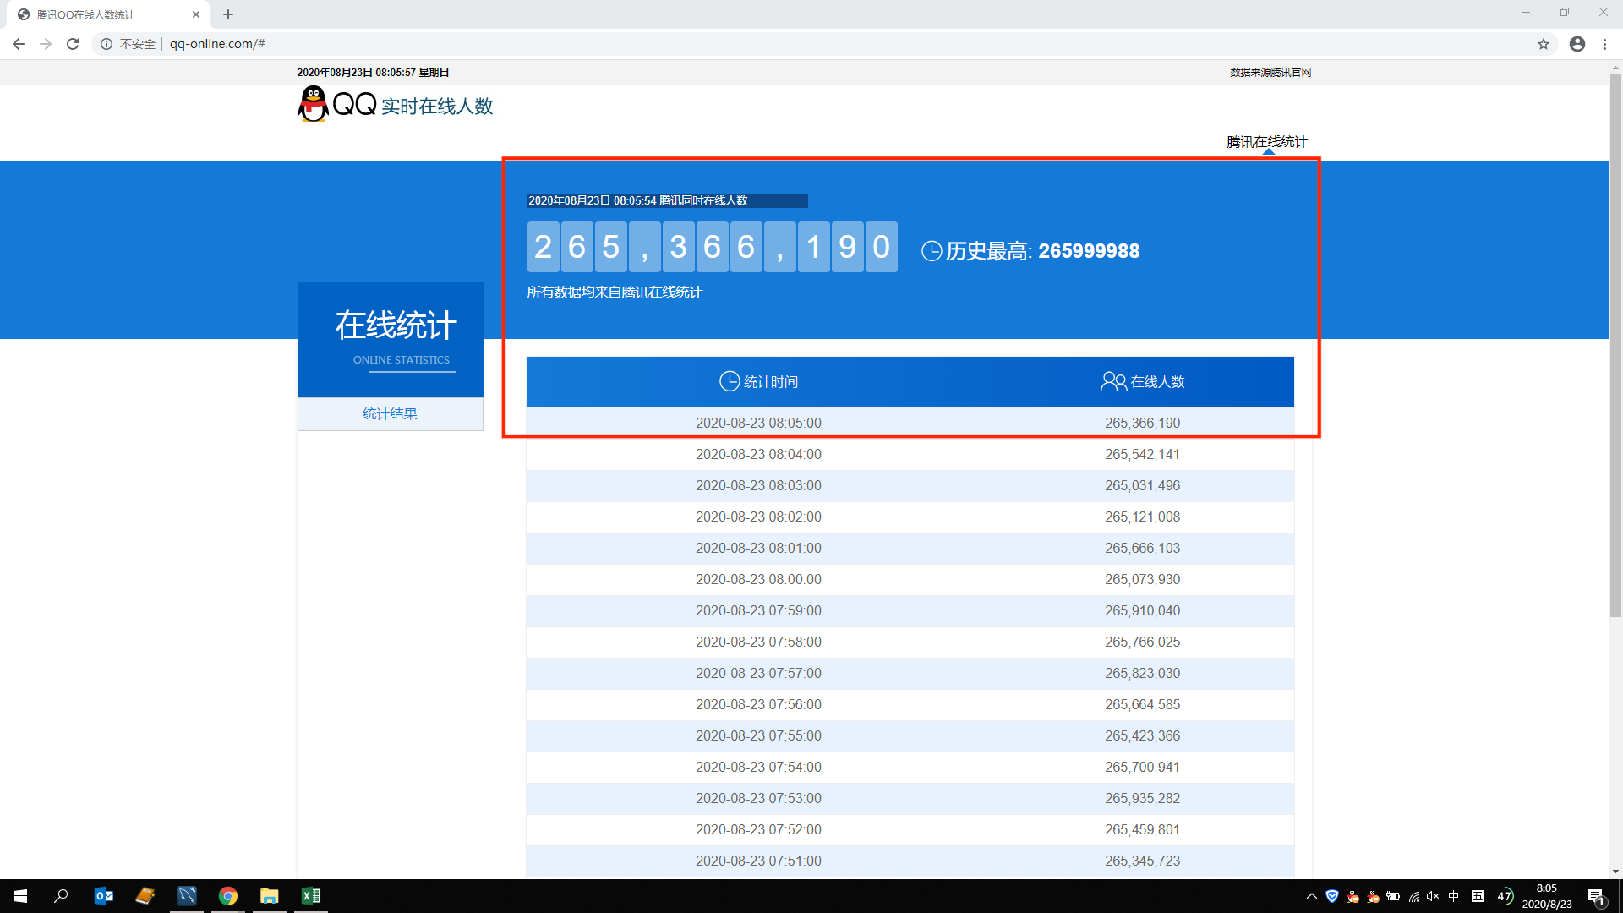Viewport: 1623px width, 913px height.
Task: Click the 2020-08-23 07:53:00 time cell
Action: tap(758, 798)
